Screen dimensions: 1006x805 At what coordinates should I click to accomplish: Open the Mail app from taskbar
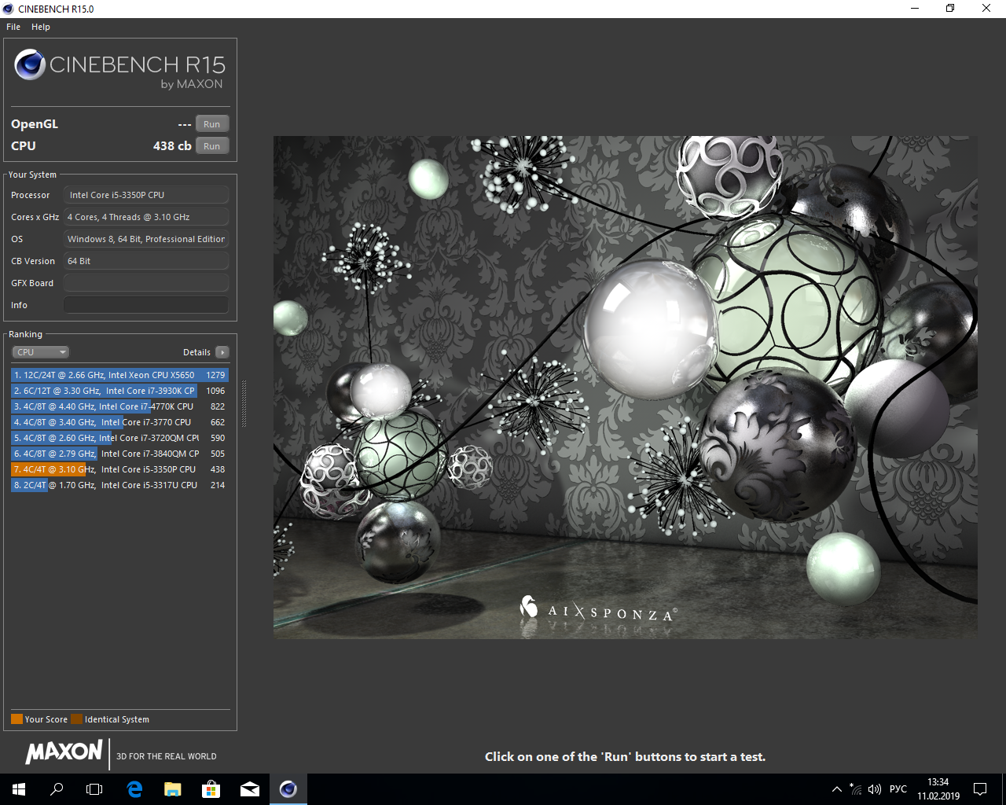(250, 789)
